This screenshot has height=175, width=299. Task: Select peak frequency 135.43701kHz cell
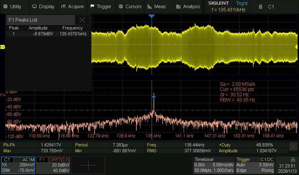(x=73, y=34)
